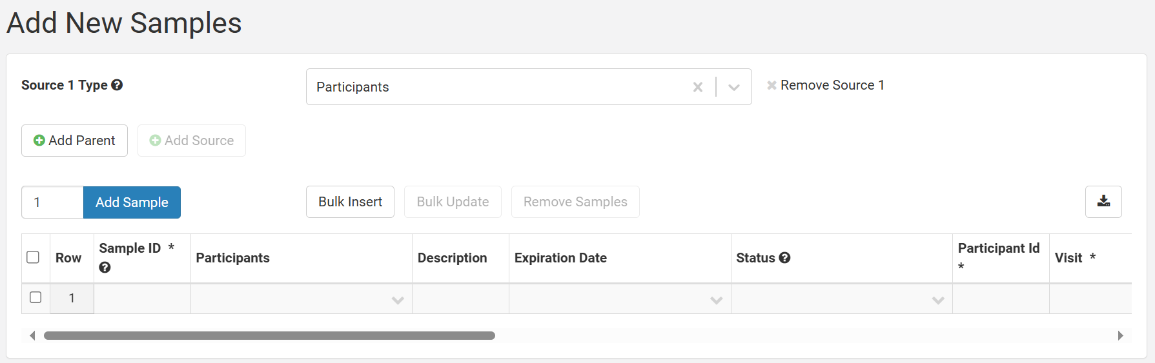Open the Expiration Date cell dropdown in row 1
The width and height of the screenshot is (1155, 363).
[x=716, y=300]
